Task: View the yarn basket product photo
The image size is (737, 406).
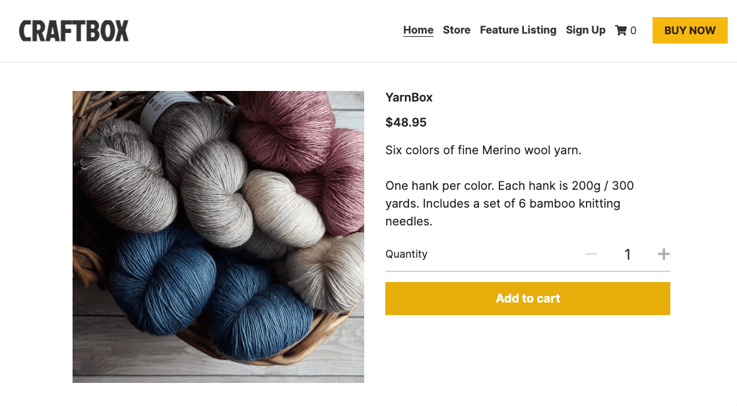Action: 218,237
